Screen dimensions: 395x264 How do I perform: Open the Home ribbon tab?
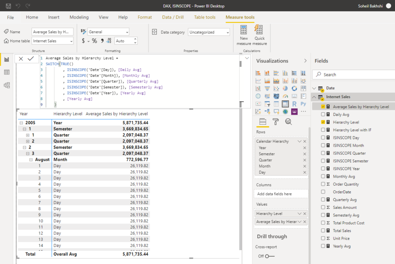[32, 17]
